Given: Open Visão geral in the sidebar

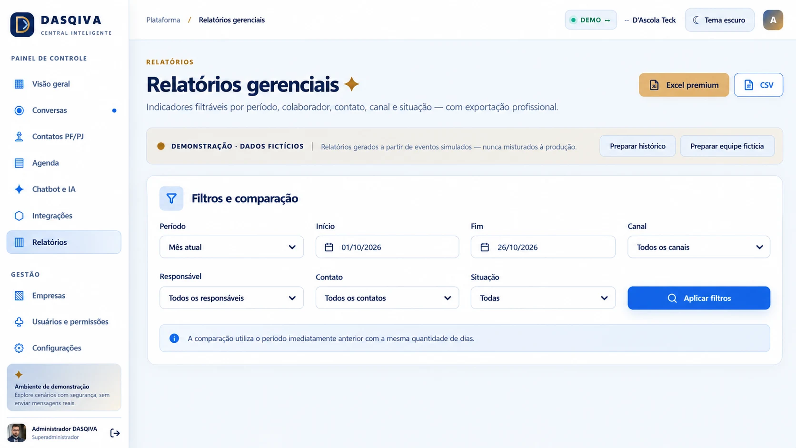Looking at the screenshot, I should 64,84.
